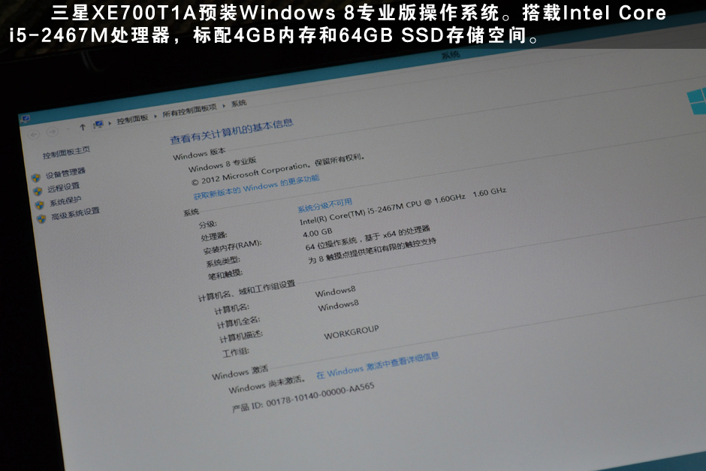Click the Back navigation arrow
706x471 pixels.
(34, 134)
